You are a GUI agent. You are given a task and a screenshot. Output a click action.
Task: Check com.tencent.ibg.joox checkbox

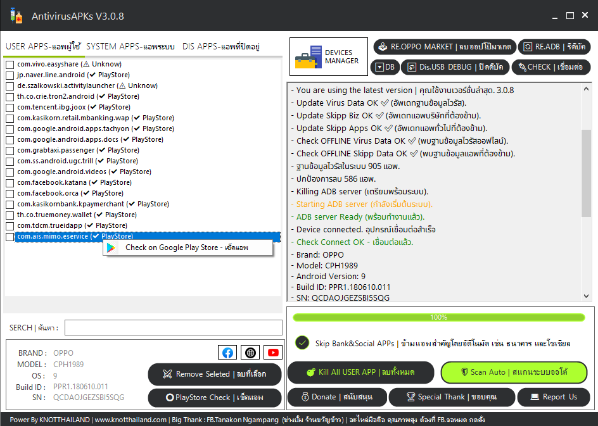tap(10, 108)
